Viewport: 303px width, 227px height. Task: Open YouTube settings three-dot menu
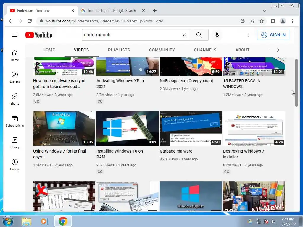coord(249,35)
